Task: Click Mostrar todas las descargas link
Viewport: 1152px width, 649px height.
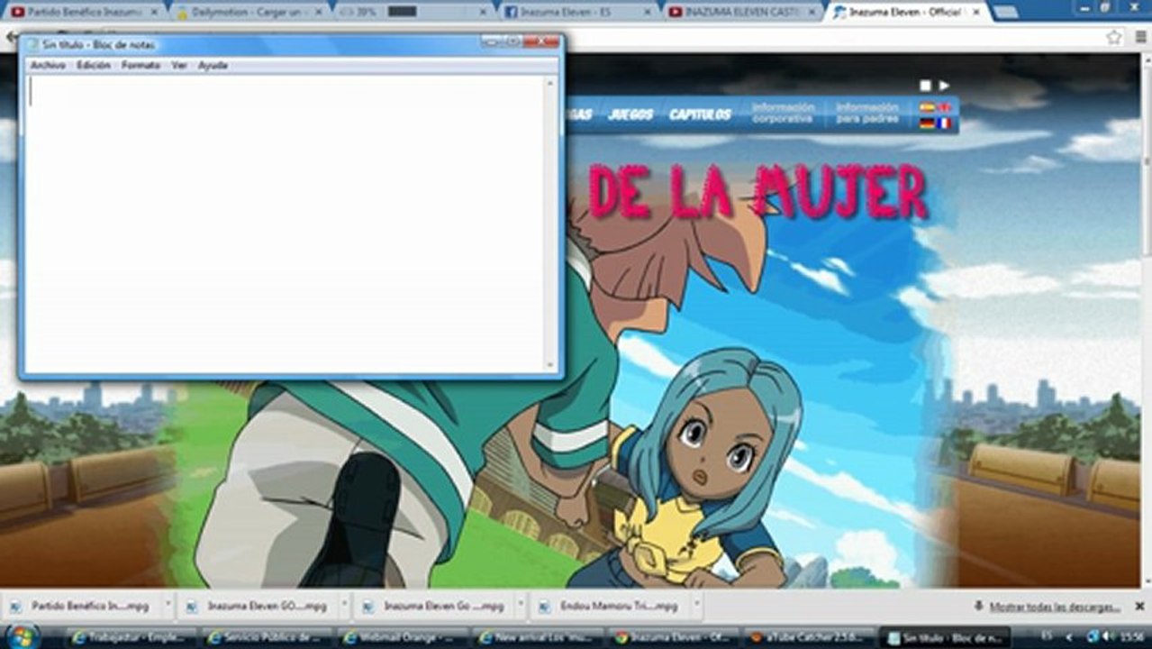Action: tap(1055, 607)
